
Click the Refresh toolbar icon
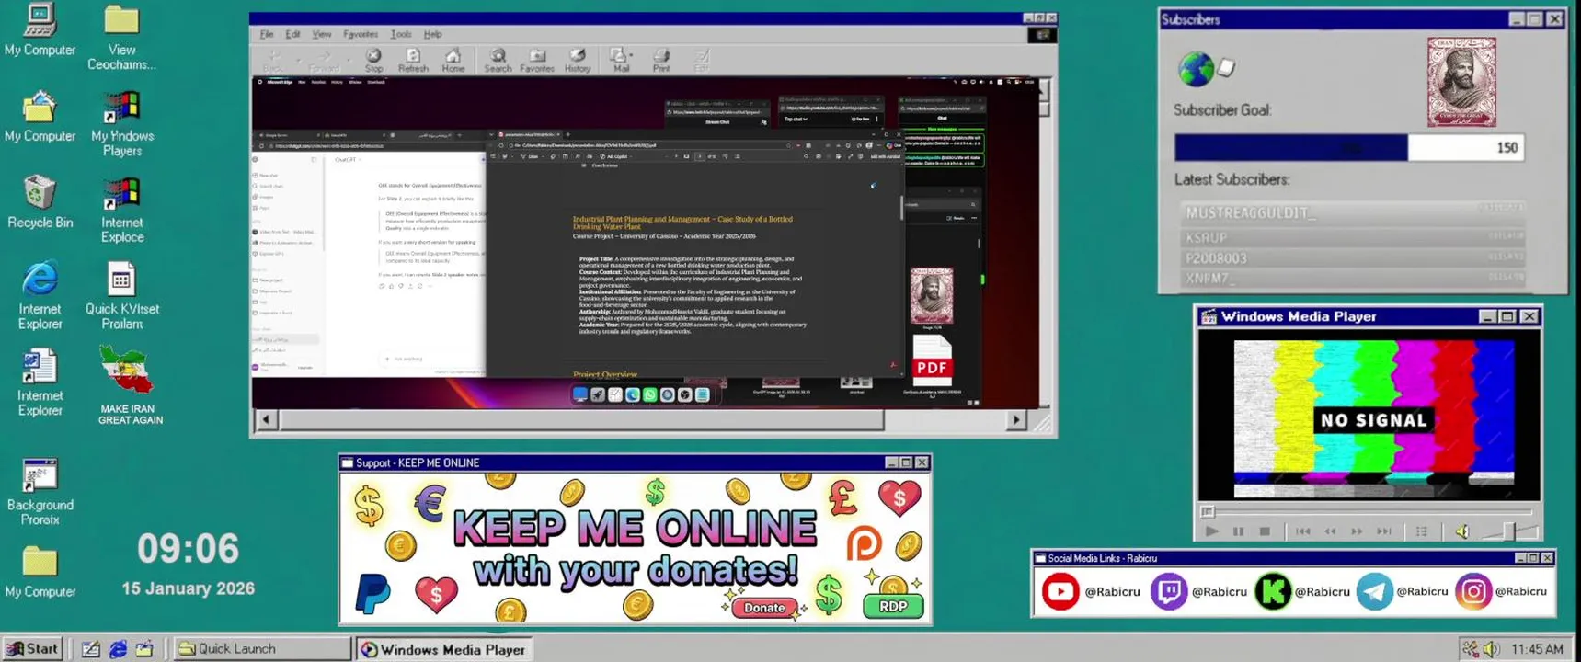click(413, 61)
